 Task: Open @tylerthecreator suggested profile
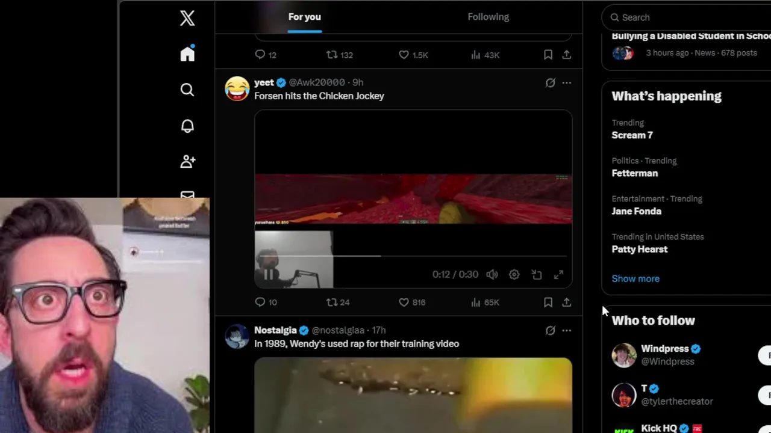[x=676, y=401]
